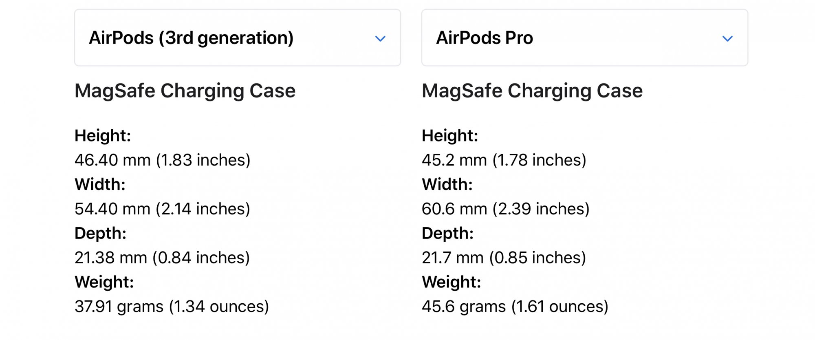
Task: Click chevron arrow beside AirPods (3rd generation)
Action: (x=380, y=39)
